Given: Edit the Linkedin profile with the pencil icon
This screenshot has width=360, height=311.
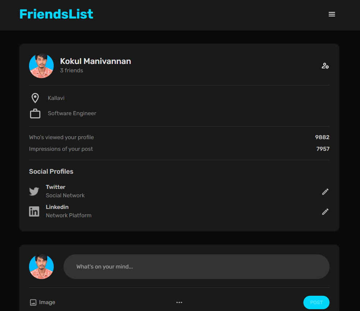Looking at the screenshot, I should [325, 211].
